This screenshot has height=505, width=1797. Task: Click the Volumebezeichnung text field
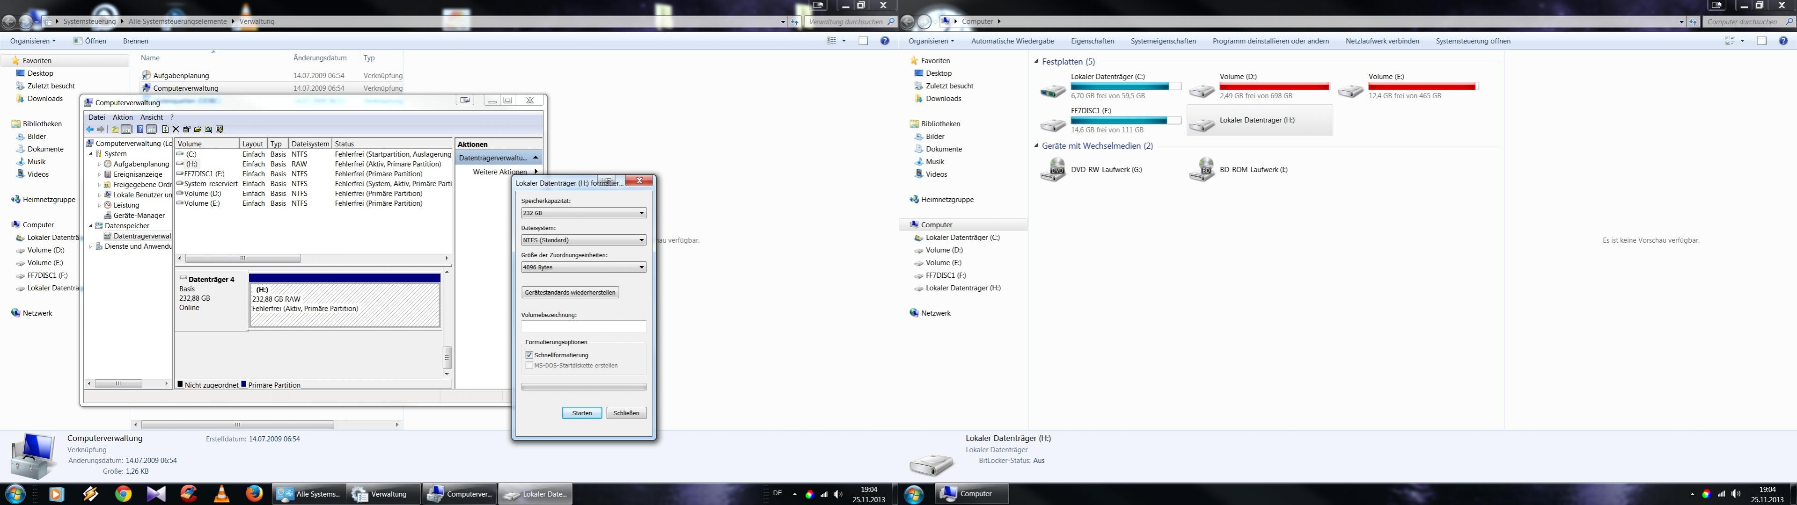(583, 326)
